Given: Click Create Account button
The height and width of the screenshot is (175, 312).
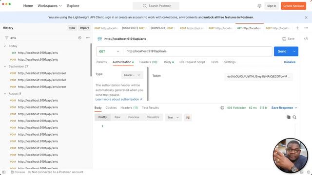Looking at the screenshot, I should (293, 6).
